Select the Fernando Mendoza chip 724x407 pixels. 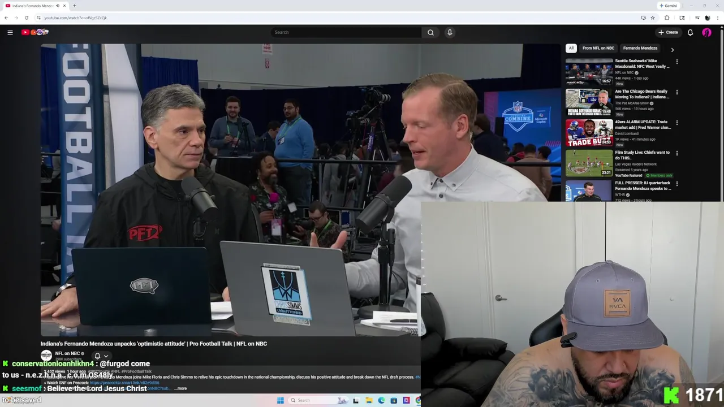pyautogui.click(x=640, y=48)
